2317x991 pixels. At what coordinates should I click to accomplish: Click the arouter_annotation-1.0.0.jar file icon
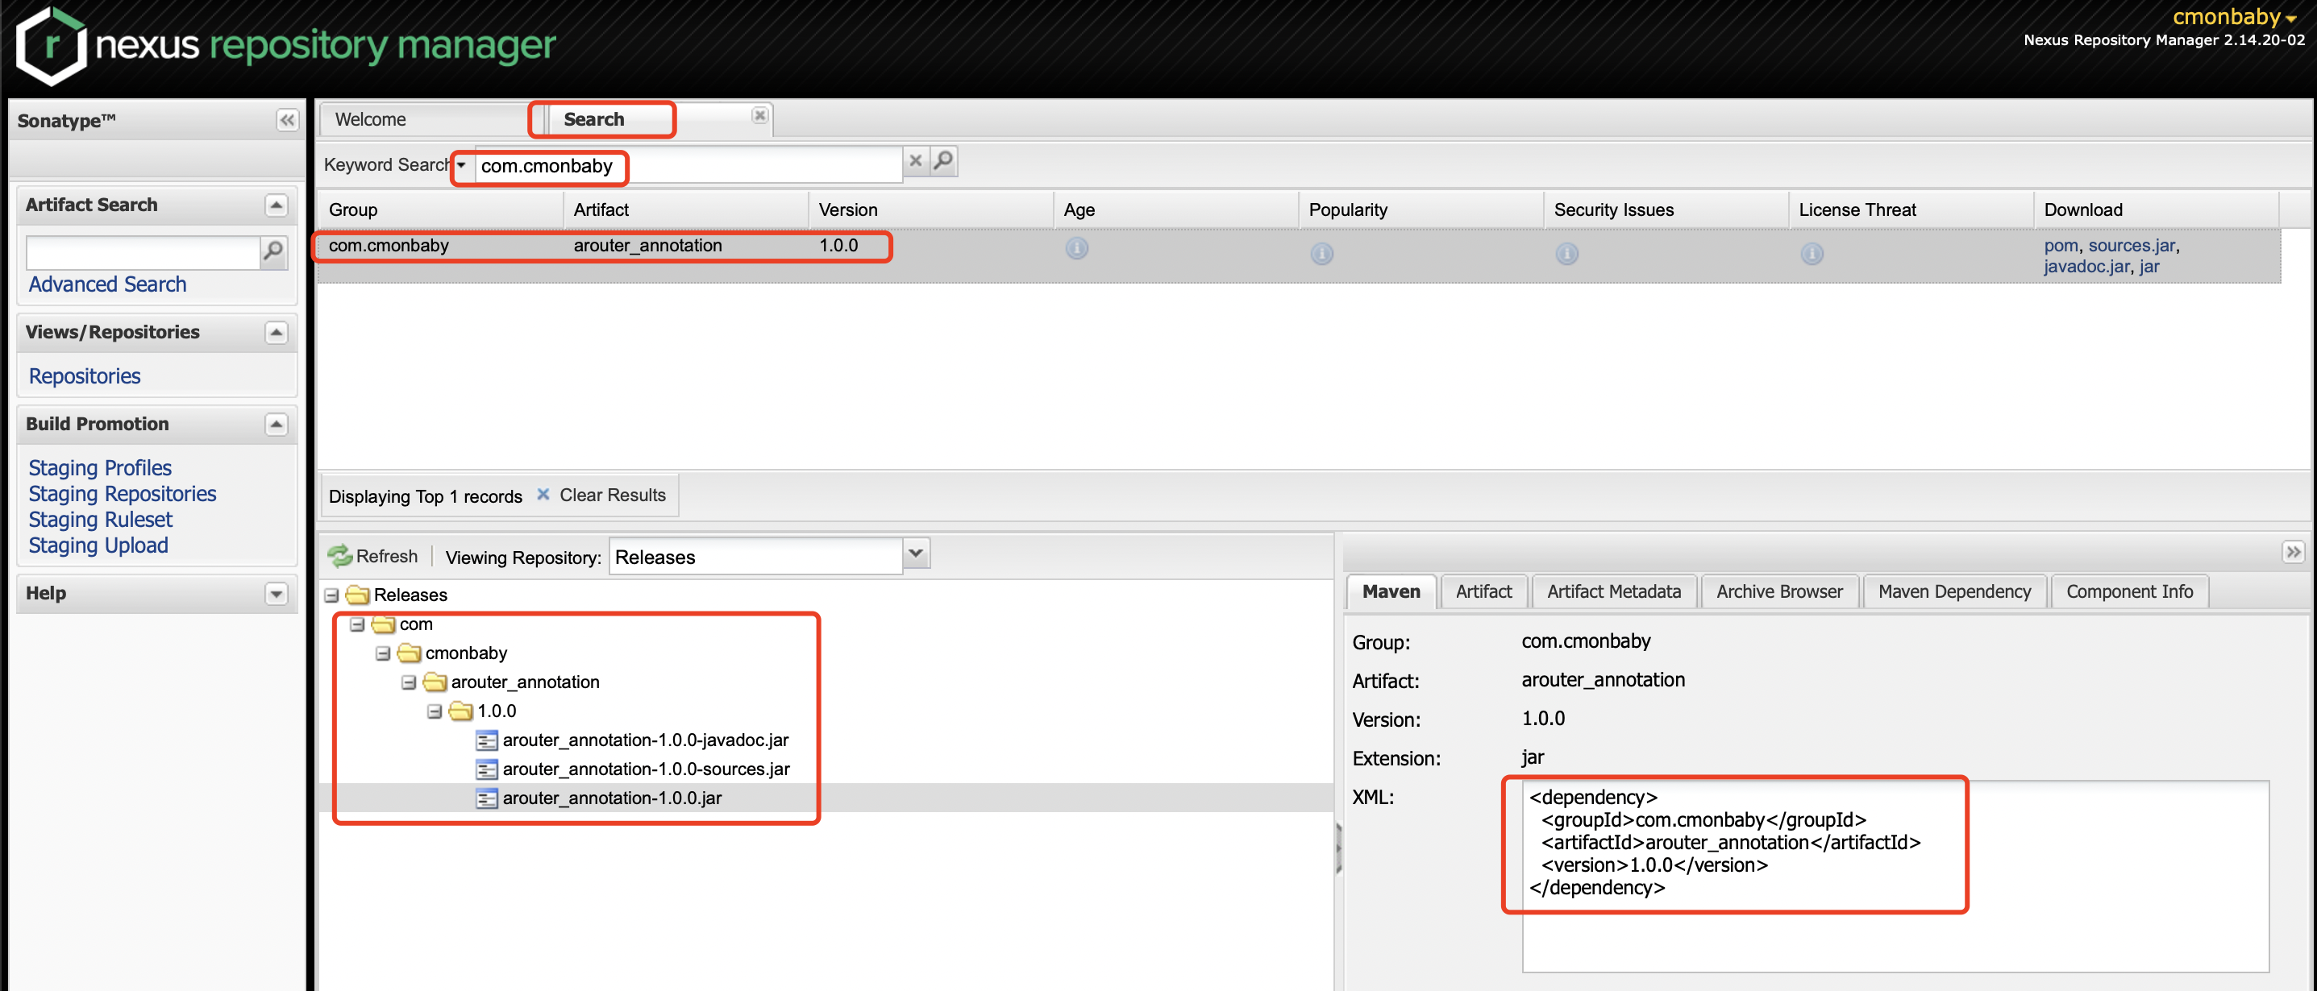click(487, 798)
